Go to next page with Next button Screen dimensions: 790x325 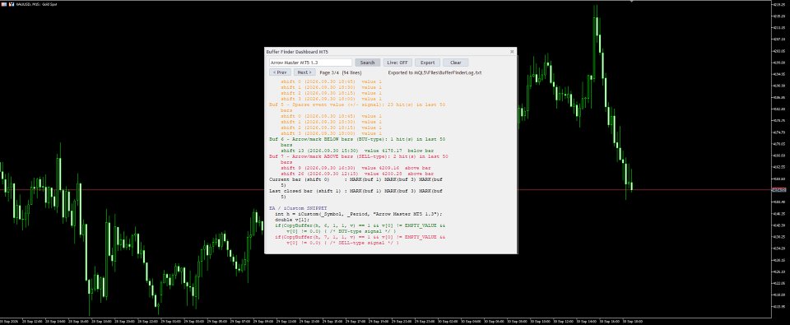(304, 72)
